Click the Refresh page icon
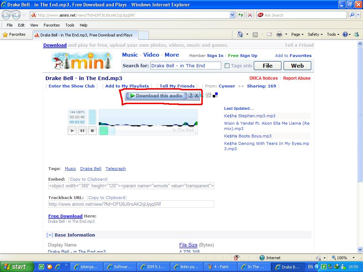The image size is (363, 272). click(x=241, y=15)
